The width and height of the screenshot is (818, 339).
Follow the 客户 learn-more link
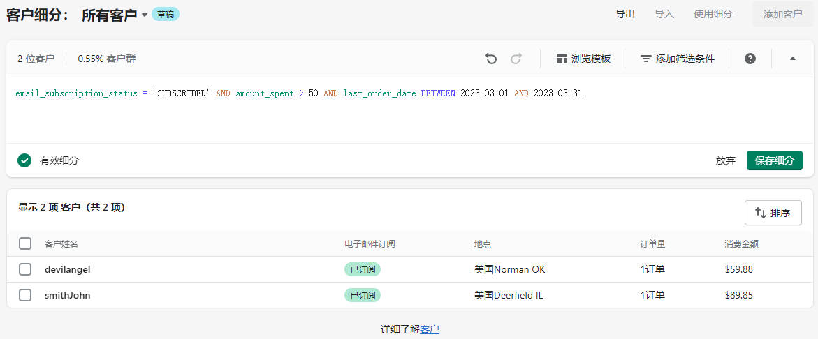point(430,329)
